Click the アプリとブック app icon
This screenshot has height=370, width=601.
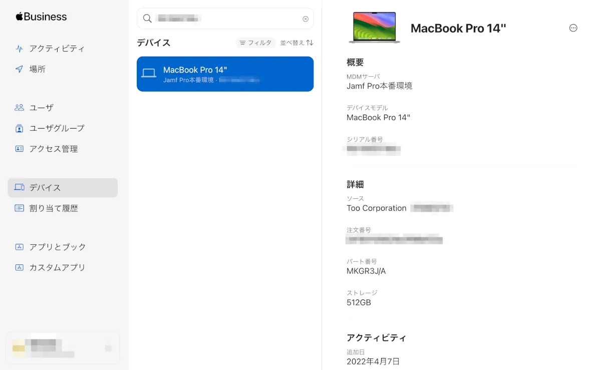tap(19, 247)
